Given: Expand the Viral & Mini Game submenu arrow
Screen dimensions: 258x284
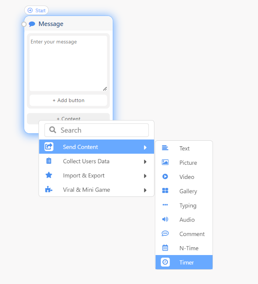Looking at the screenshot, I should [145, 190].
